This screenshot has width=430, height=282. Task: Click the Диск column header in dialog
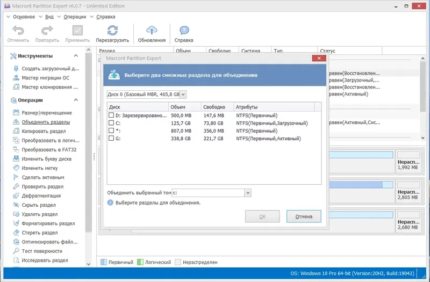(138, 107)
